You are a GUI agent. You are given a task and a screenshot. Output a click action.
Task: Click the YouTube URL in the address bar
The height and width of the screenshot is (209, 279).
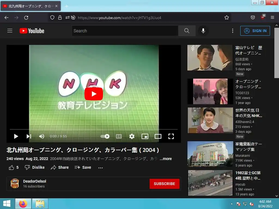[119, 18]
